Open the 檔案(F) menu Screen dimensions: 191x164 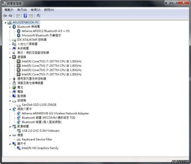tap(9, 10)
